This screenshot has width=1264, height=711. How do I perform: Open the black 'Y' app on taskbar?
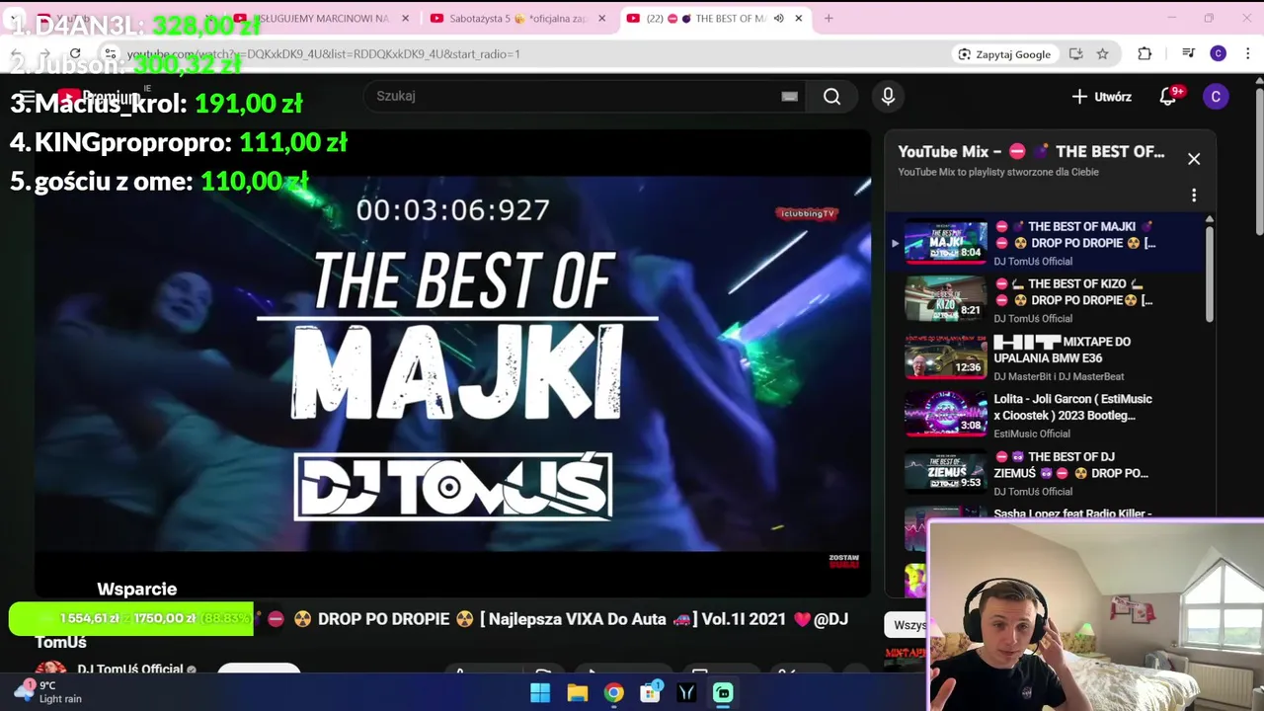(x=686, y=693)
